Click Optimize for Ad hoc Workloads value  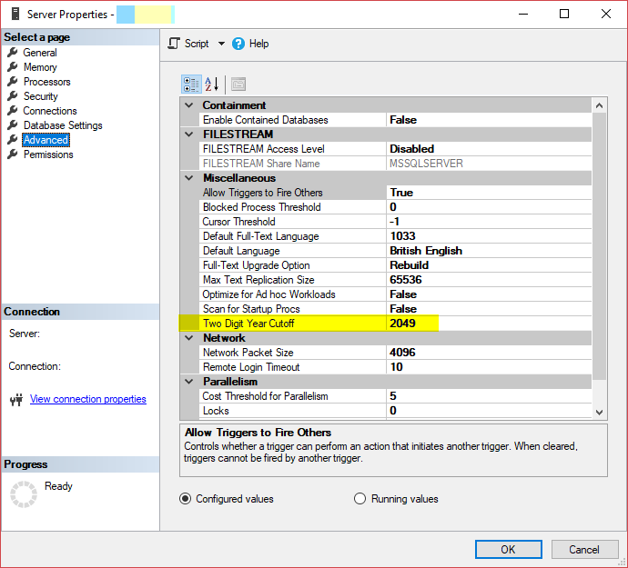pyautogui.click(x=489, y=294)
